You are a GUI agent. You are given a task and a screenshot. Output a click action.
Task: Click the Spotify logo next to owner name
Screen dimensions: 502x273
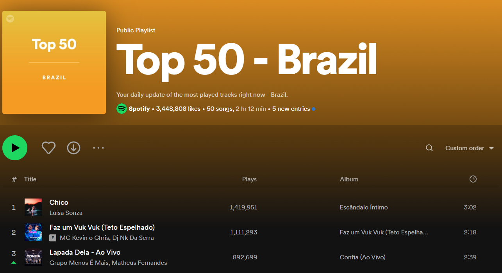[121, 109]
